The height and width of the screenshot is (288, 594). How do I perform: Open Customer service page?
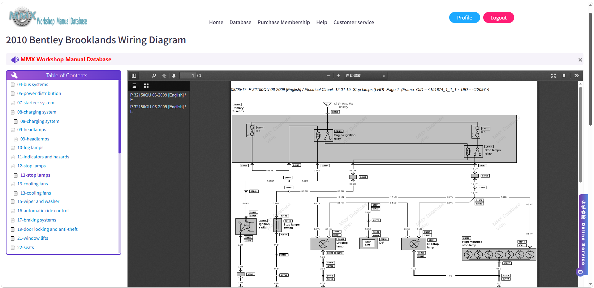pos(354,22)
